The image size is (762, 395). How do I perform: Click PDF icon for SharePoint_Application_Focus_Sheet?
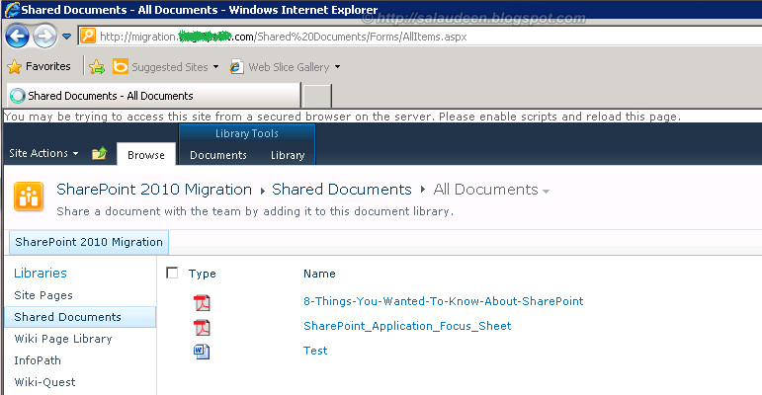(203, 327)
